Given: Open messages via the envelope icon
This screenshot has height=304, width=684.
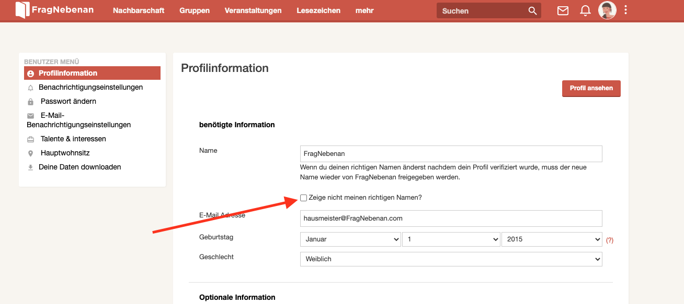Looking at the screenshot, I should (x=563, y=10).
